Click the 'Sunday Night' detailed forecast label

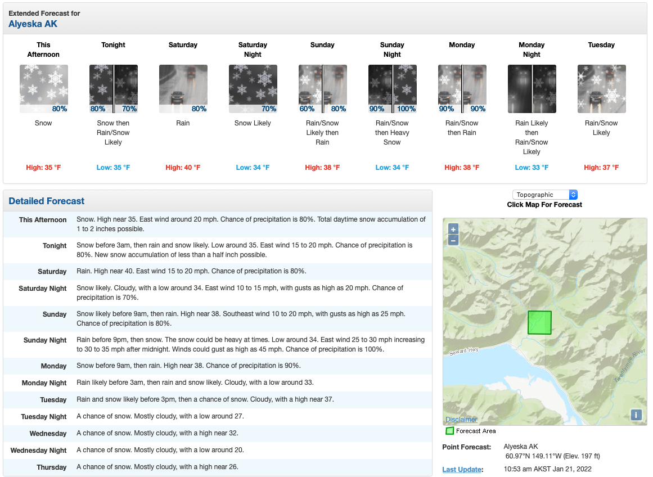pyautogui.click(x=45, y=340)
